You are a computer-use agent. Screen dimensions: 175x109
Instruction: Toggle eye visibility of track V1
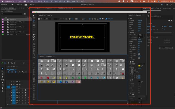(x=20, y=87)
